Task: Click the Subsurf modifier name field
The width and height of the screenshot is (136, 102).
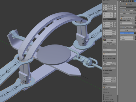Action: coord(129,27)
